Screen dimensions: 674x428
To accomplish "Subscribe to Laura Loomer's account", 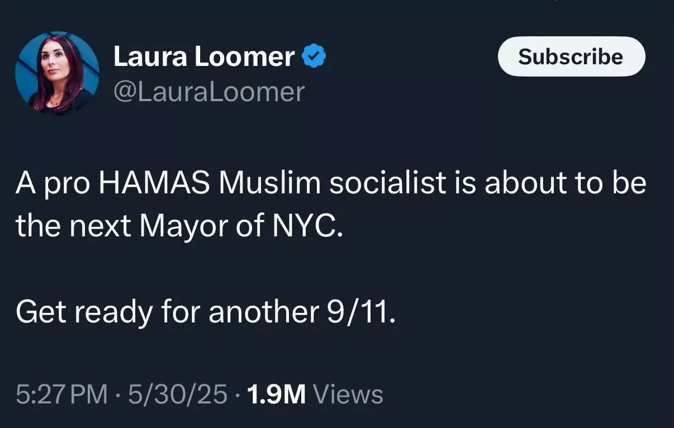I will pyautogui.click(x=571, y=56).
